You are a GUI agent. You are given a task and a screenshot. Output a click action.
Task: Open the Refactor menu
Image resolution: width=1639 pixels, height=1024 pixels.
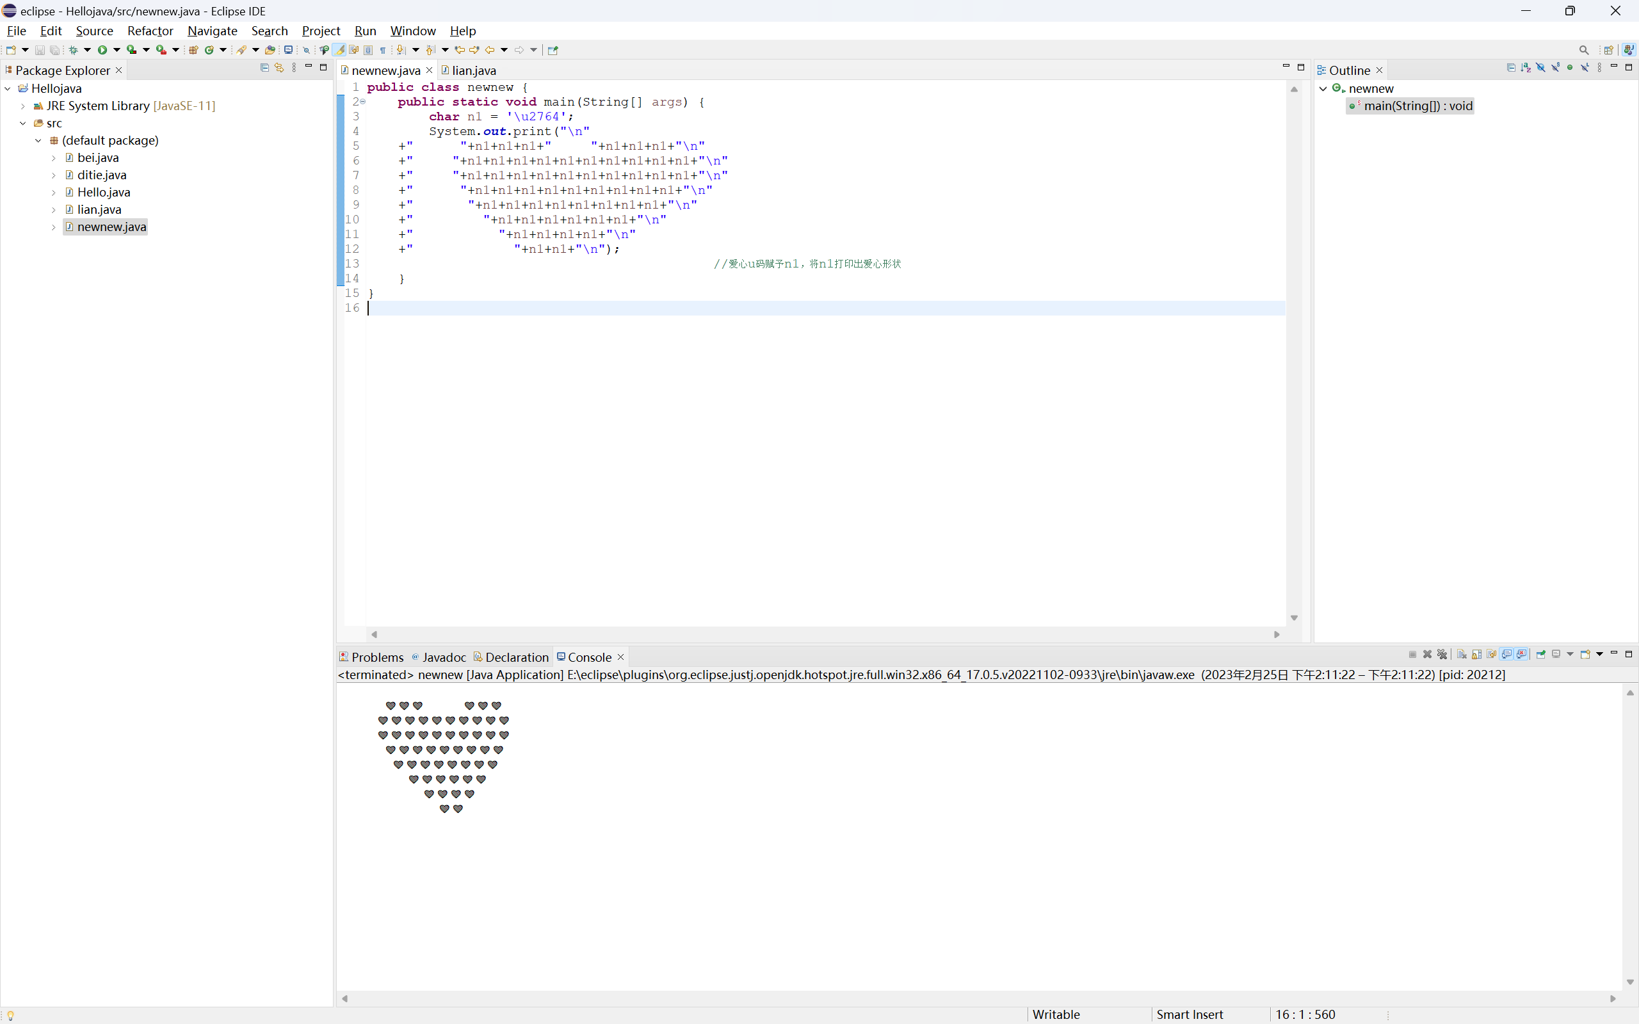150,31
